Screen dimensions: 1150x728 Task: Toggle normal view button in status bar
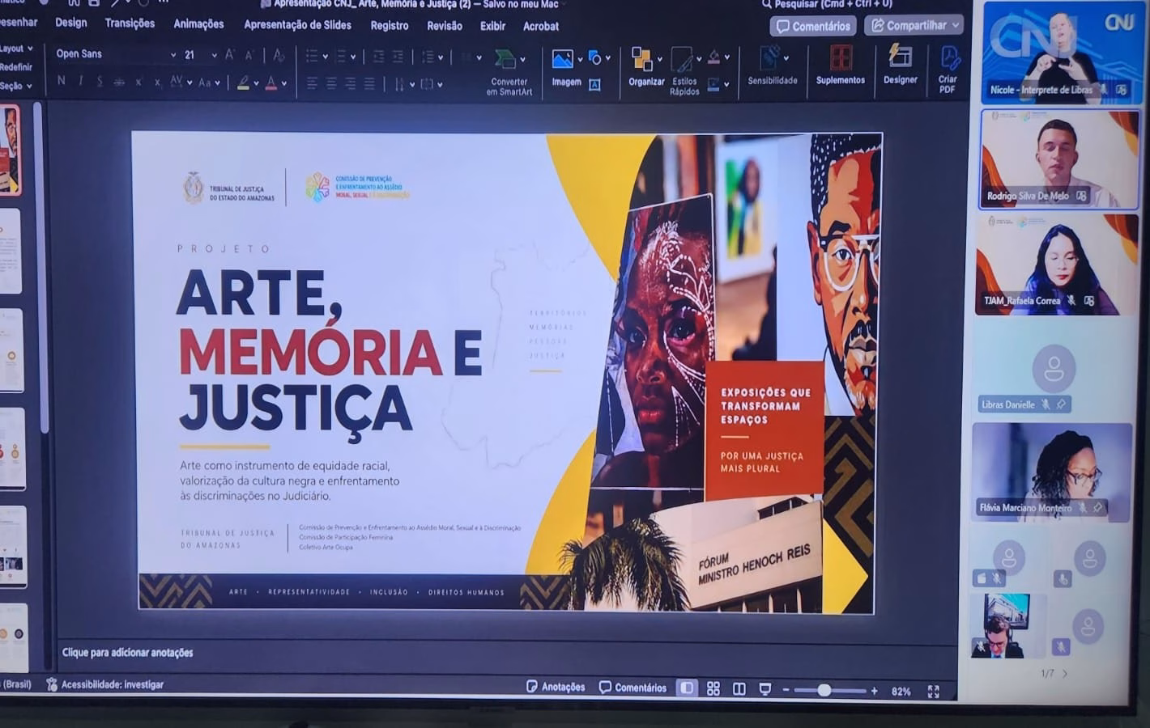tap(687, 688)
